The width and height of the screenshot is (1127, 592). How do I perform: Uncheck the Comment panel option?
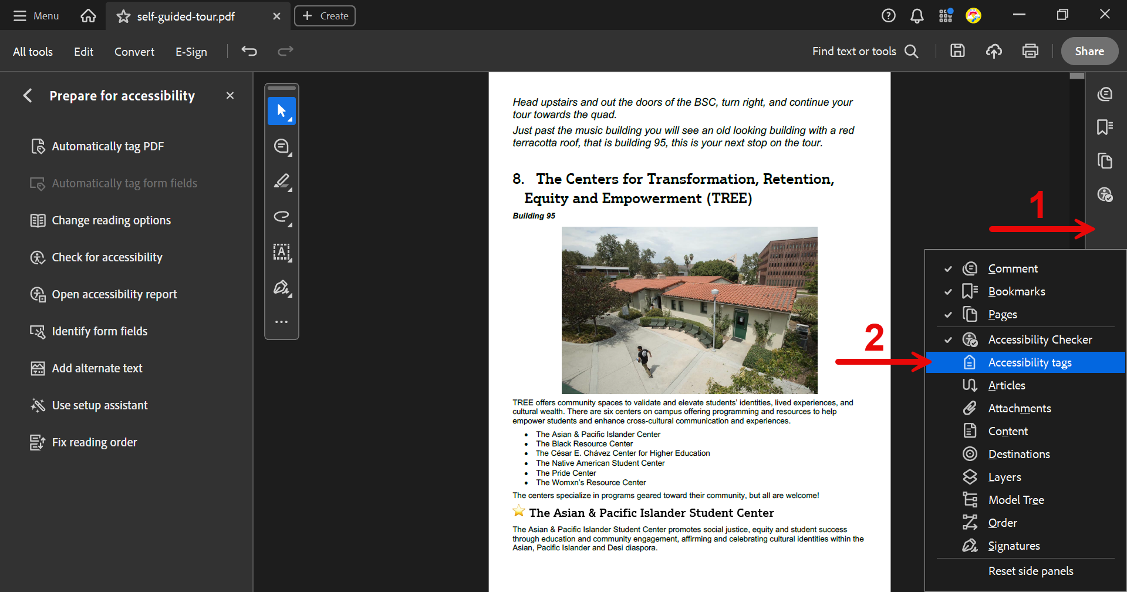pyautogui.click(x=1013, y=268)
